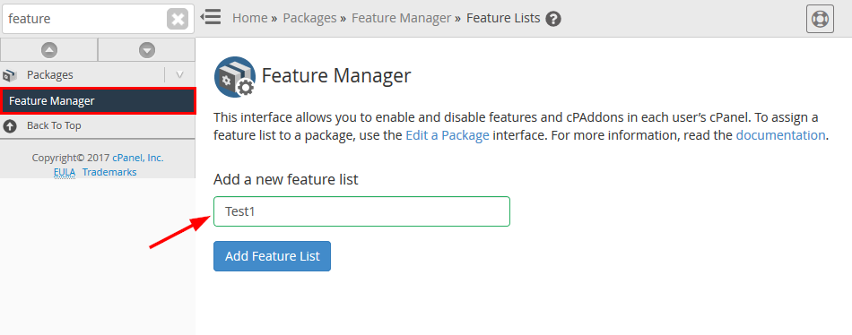Click the Feature Manager header icon
The width and height of the screenshot is (852, 335).
[235, 77]
